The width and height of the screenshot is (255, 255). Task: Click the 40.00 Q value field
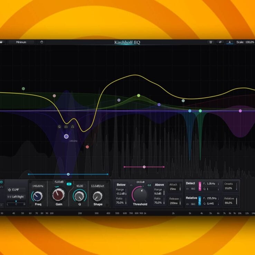[80, 186]
